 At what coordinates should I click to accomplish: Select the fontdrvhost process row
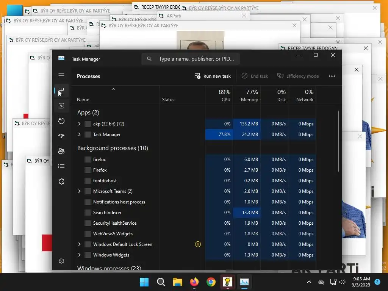(x=194, y=181)
